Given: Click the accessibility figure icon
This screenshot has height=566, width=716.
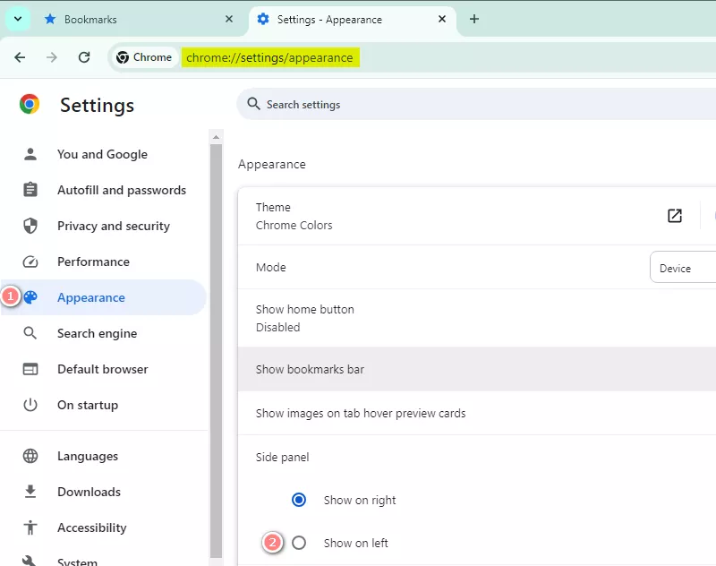Looking at the screenshot, I should pyautogui.click(x=30, y=527).
